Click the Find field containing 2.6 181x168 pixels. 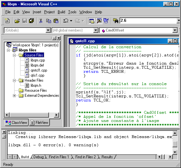click(148, 21)
